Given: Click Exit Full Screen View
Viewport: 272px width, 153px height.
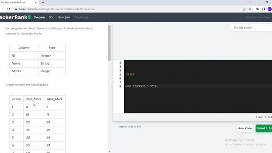Looking at the screenshot, I should coord(258,17).
